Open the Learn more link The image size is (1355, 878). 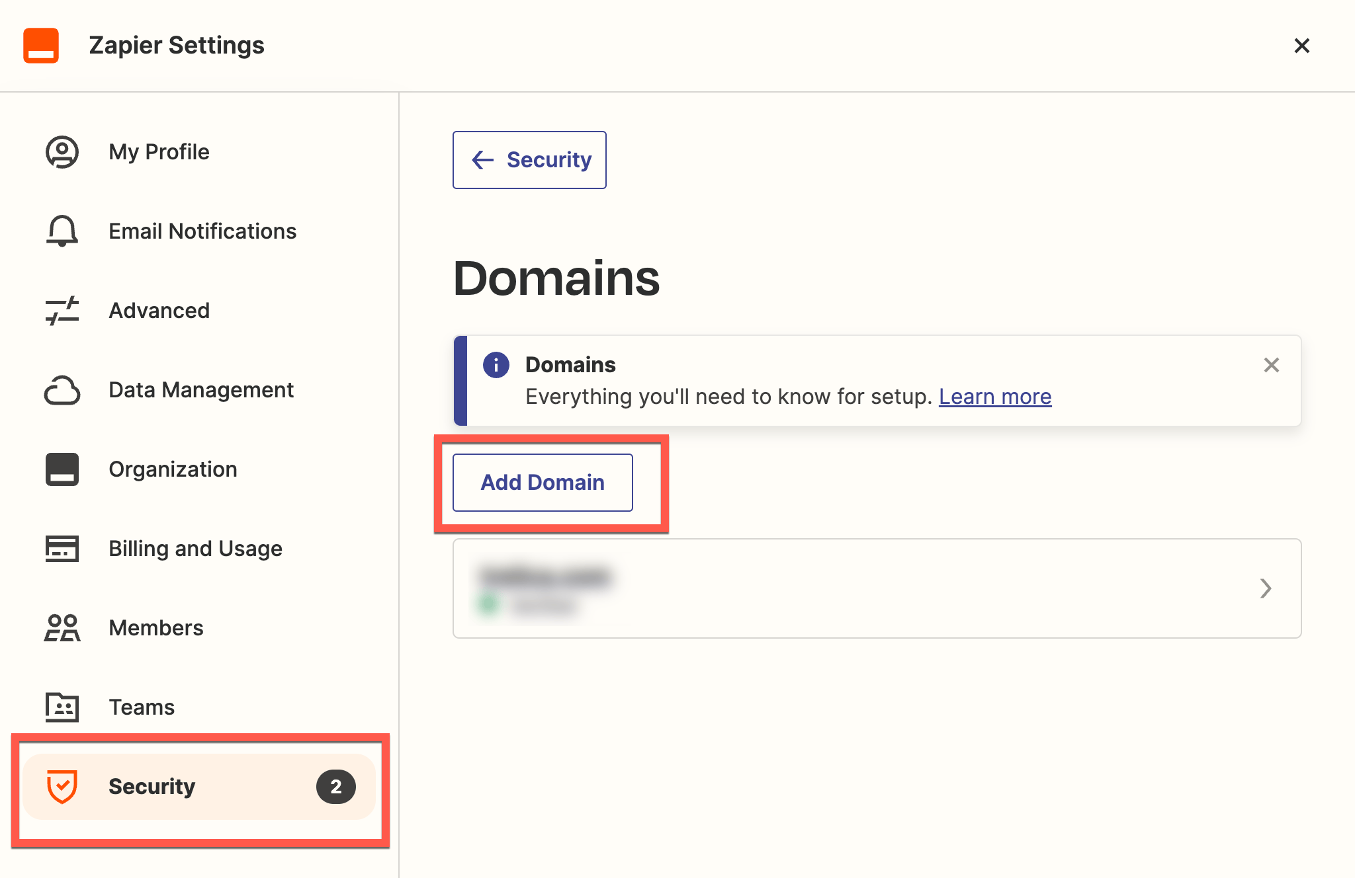(995, 397)
